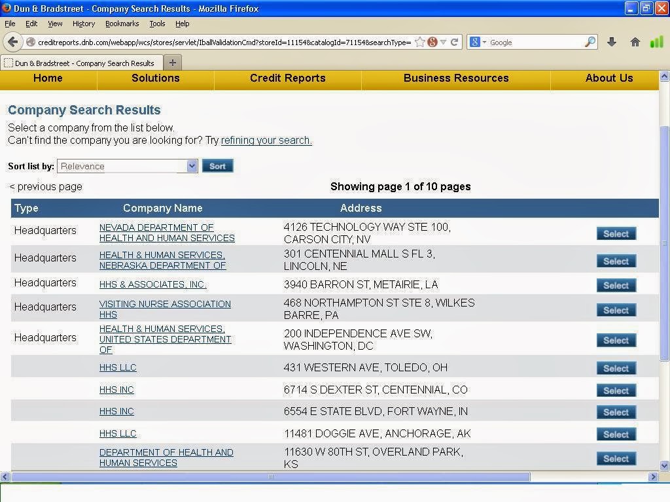
Task: Click the scroll left arrow
Action: (5, 477)
